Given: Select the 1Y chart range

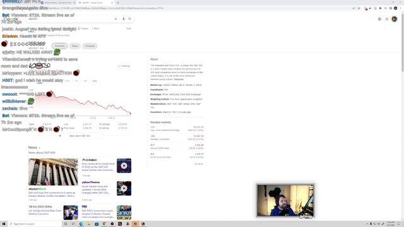Looking at the screenshot, I should (76, 81).
